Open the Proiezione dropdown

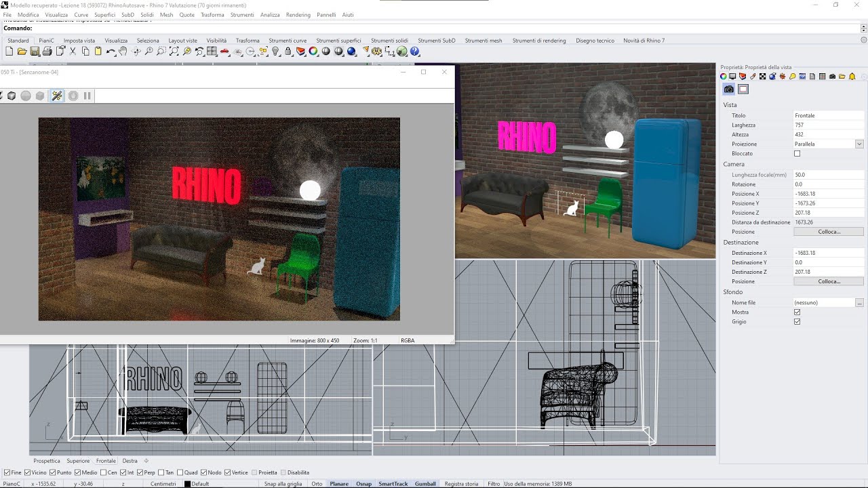tap(859, 144)
